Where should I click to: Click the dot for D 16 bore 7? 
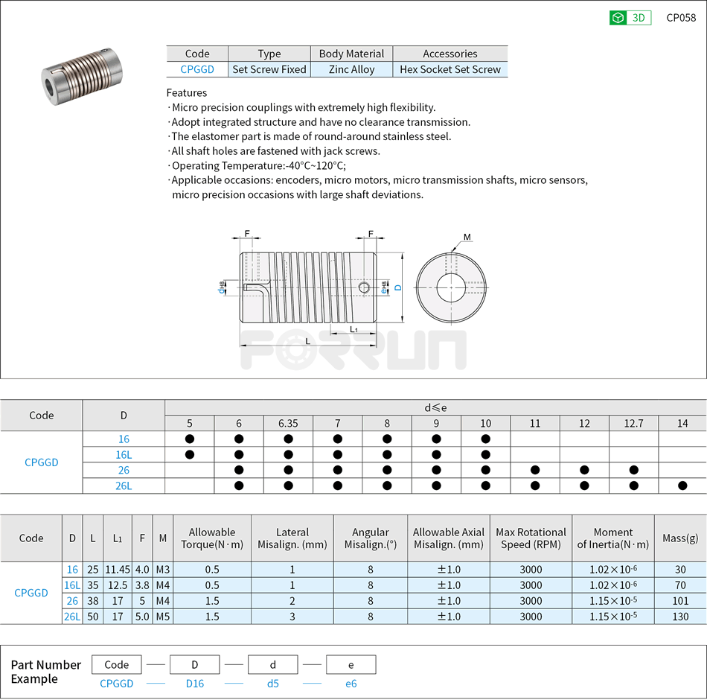click(338, 439)
